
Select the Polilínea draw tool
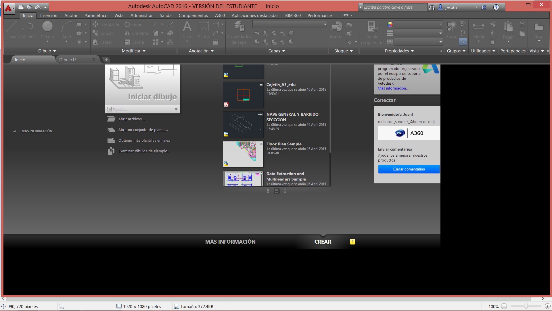coord(27,30)
